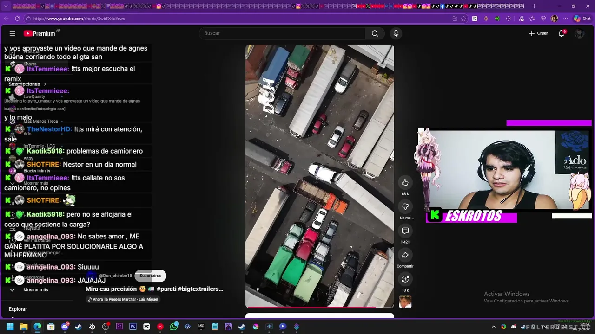This screenshot has width=595, height=334.
Task: Open the media control music icon
Action: [x=521, y=19]
